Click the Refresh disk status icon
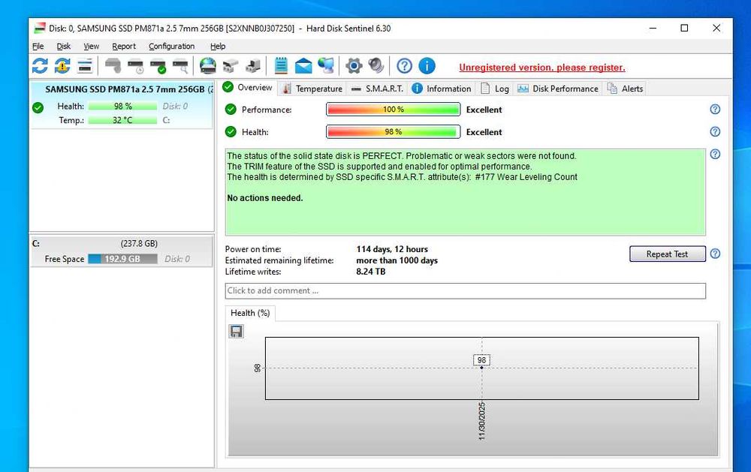This screenshot has width=751, height=472. [x=40, y=65]
